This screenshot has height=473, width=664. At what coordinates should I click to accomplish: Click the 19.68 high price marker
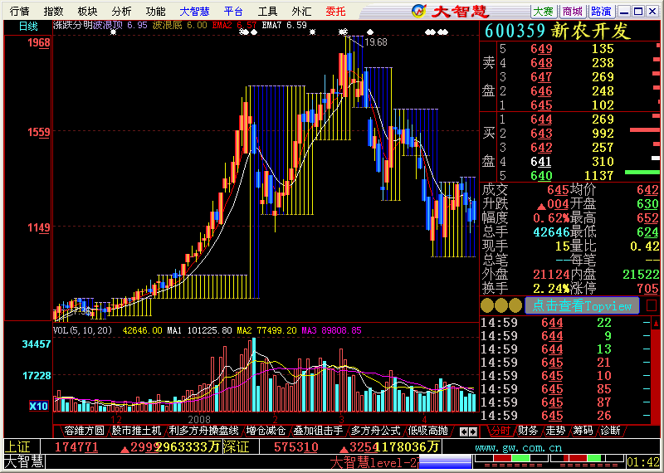pos(376,42)
